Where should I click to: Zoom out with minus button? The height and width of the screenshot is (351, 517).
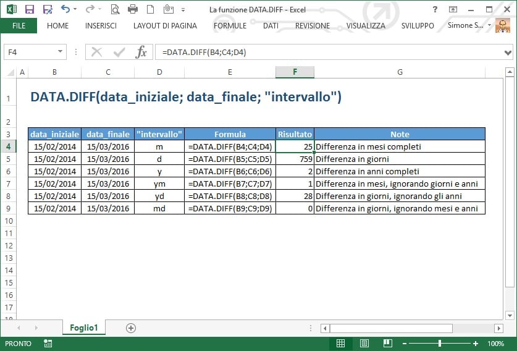click(405, 344)
